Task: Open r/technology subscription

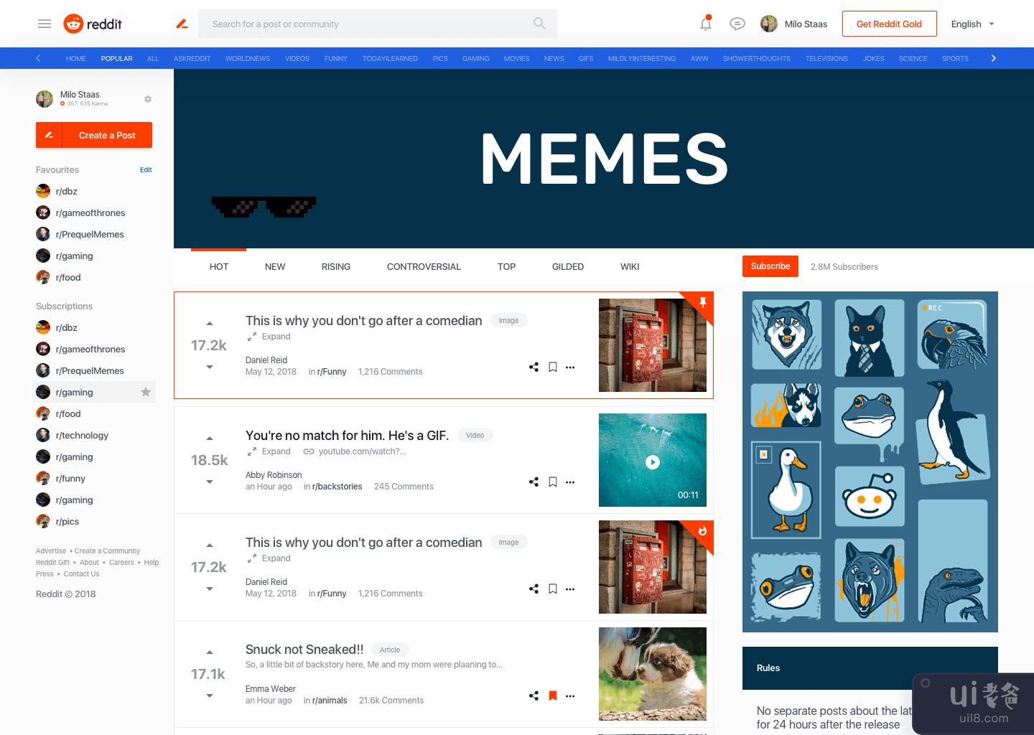Action: tap(73, 435)
